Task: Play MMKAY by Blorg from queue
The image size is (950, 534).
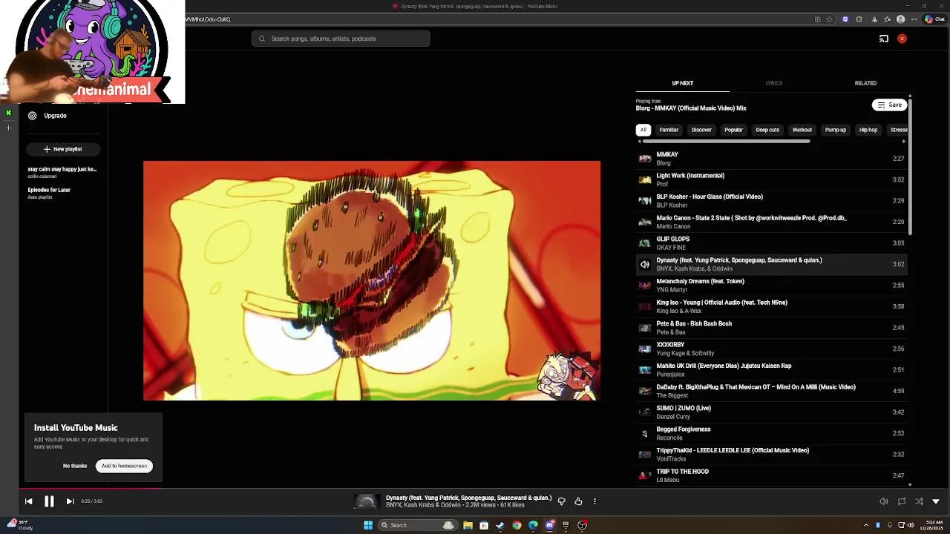Action: pos(771,159)
